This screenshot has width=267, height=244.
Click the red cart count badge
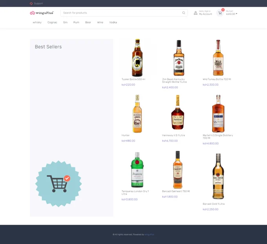pos(223,10)
